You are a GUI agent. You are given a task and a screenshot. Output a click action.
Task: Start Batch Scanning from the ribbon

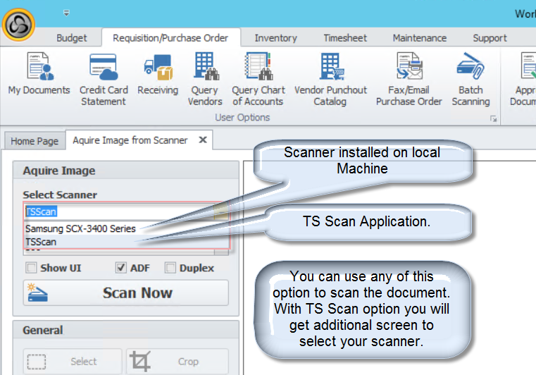470,76
